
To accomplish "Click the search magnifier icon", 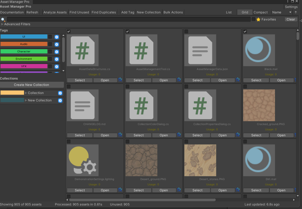I will click(3, 19).
